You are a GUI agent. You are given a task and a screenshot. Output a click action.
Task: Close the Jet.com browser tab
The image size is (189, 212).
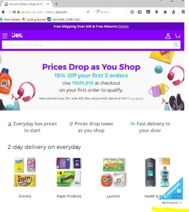48,4
